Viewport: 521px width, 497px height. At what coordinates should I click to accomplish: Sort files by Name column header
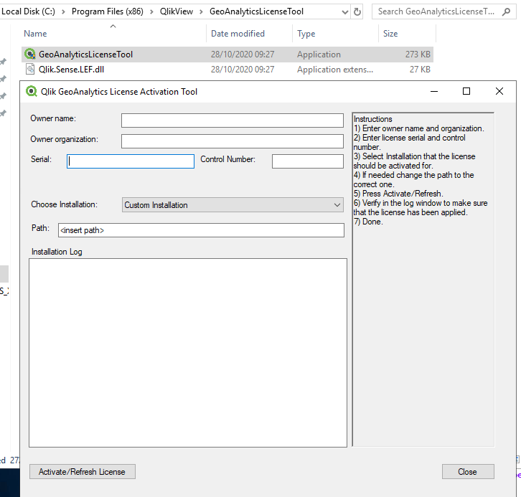pyautogui.click(x=35, y=34)
